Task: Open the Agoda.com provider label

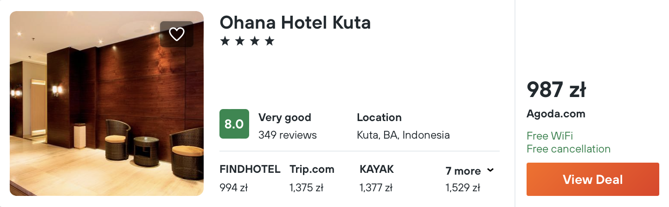Action: [x=556, y=114]
